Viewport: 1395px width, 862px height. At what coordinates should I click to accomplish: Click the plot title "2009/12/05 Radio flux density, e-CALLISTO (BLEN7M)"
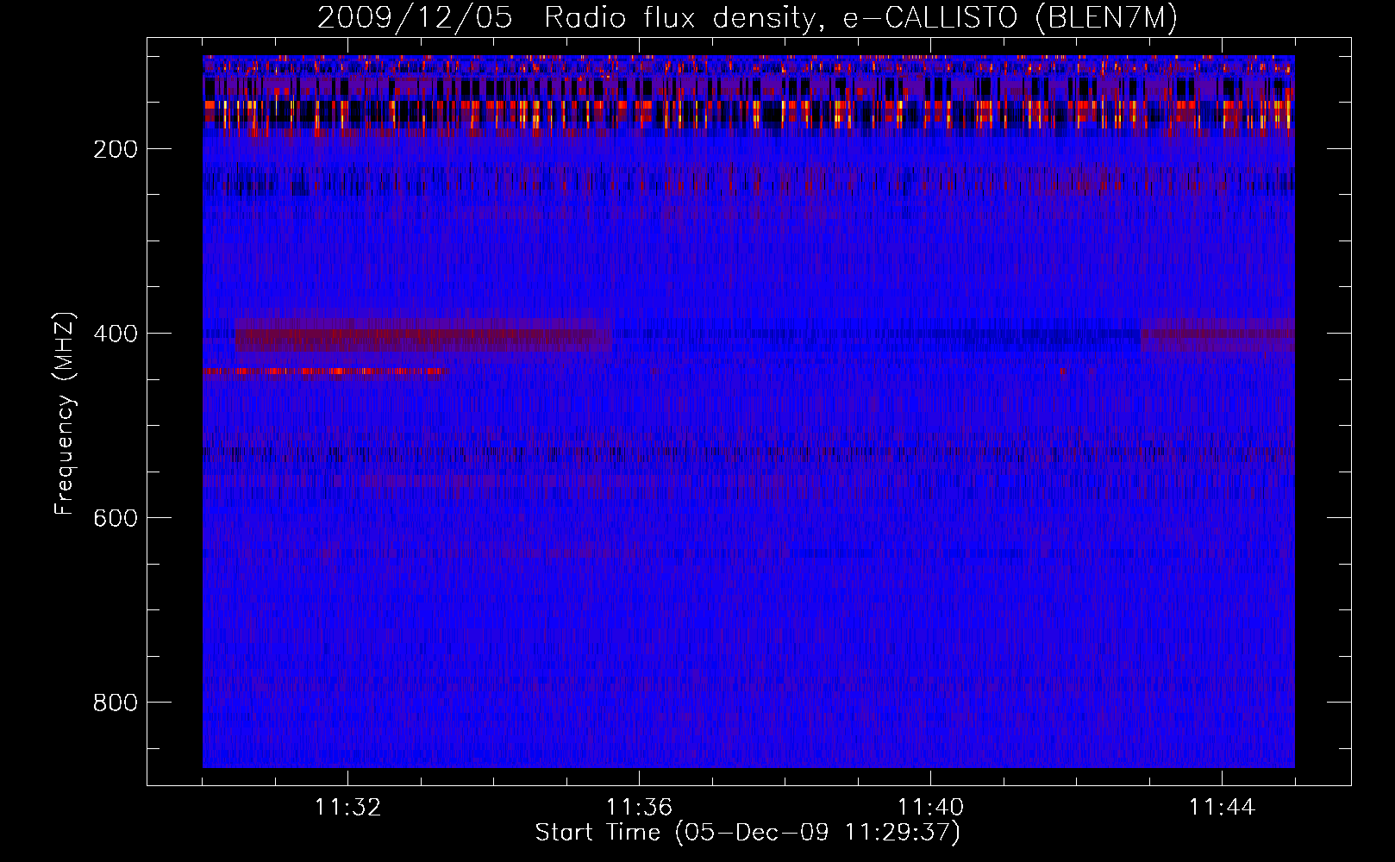[x=748, y=17]
